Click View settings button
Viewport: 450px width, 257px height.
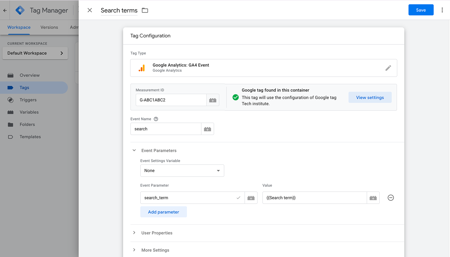click(x=370, y=97)
